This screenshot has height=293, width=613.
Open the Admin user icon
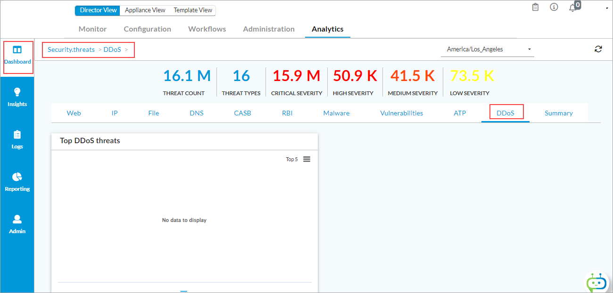pyautogui.click(x=17, y=219)
